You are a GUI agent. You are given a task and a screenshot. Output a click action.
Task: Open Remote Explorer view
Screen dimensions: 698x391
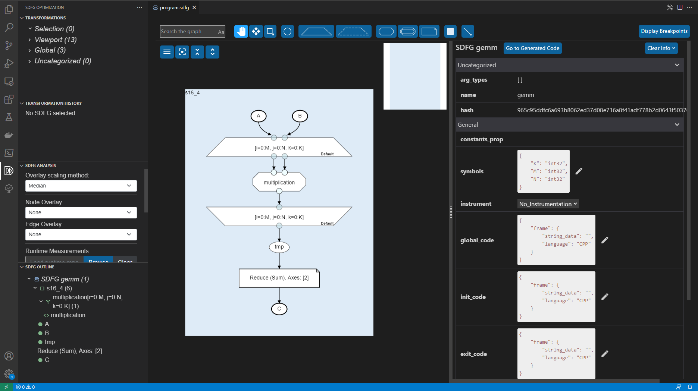[9, 81]
